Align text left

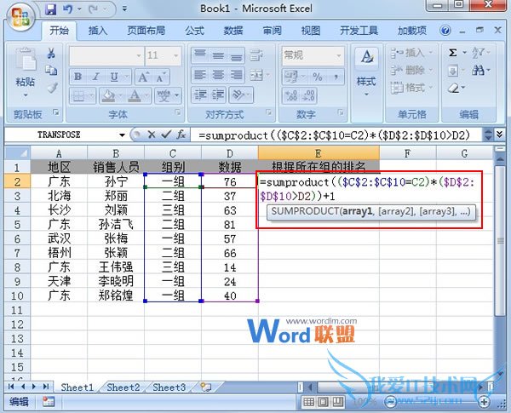[x=200, y=75]
